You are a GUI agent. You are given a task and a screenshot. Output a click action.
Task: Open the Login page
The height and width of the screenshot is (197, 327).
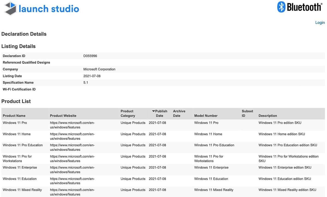click(320, 22)
